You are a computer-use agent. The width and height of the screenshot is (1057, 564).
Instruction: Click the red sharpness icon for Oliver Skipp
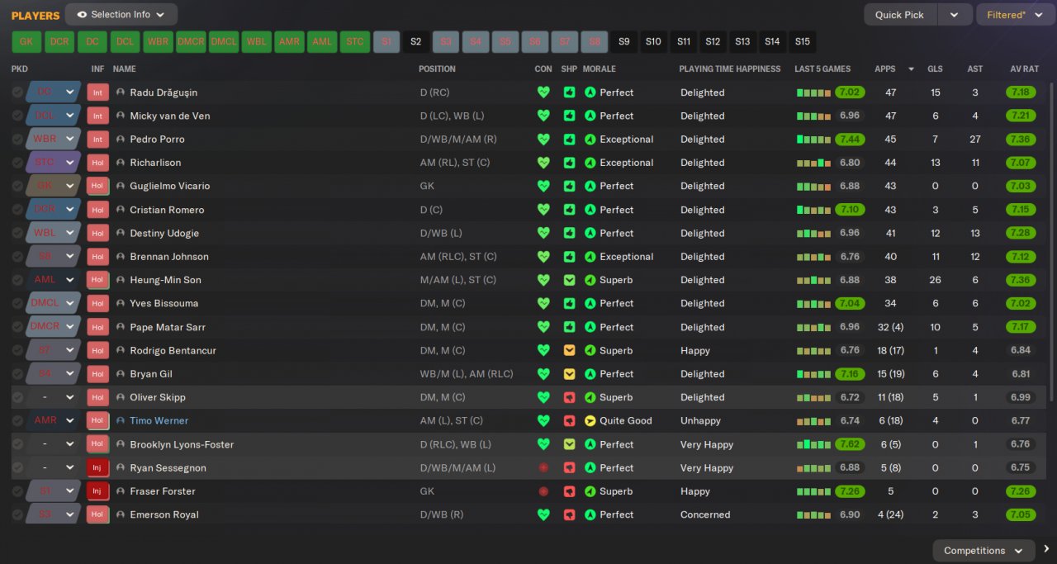point(569,397)
